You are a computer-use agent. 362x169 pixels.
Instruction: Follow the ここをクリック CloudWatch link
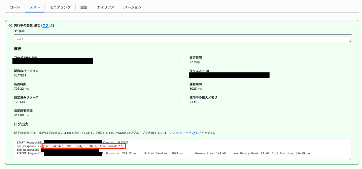click(180, 133)
